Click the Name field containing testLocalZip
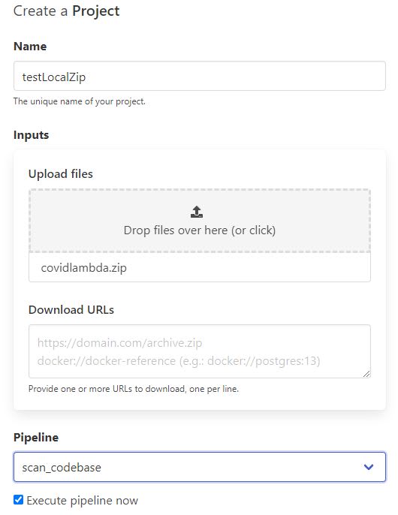The width and height of the screenshot is (398, 515). coord(200,76)
